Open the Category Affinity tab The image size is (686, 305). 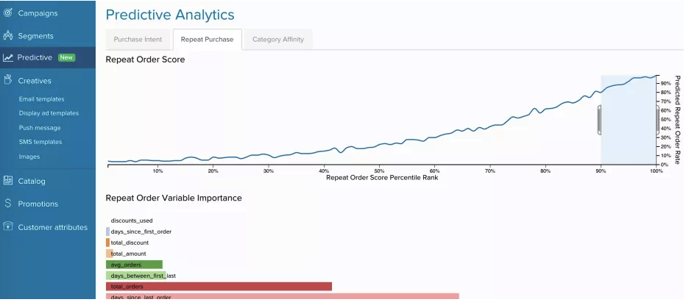click(278, 40)
